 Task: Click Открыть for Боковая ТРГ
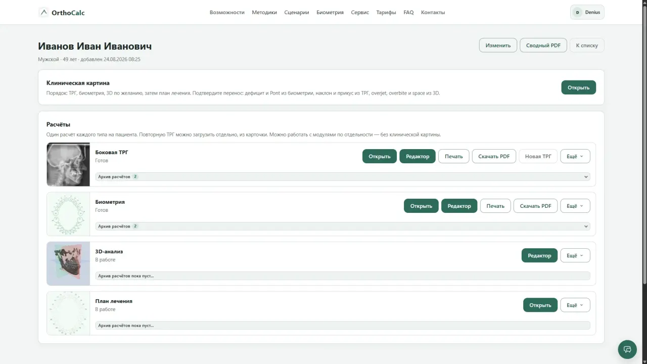[x=380, y=156]
